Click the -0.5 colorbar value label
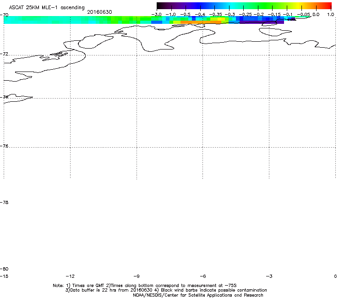The width and height of the screenshot is (339, 298). coord(185,15)
